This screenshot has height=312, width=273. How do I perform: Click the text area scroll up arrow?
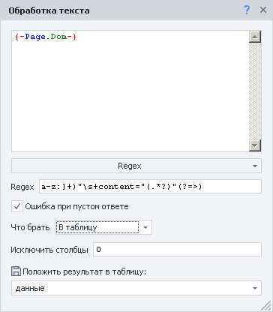[255, 37]
